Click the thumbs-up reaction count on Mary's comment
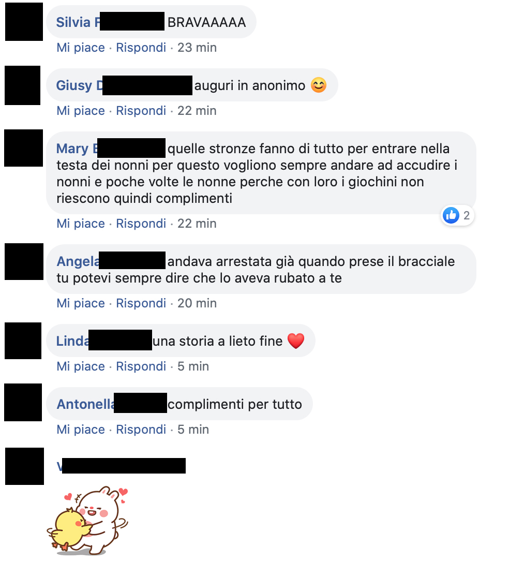 tap(457, 215)
